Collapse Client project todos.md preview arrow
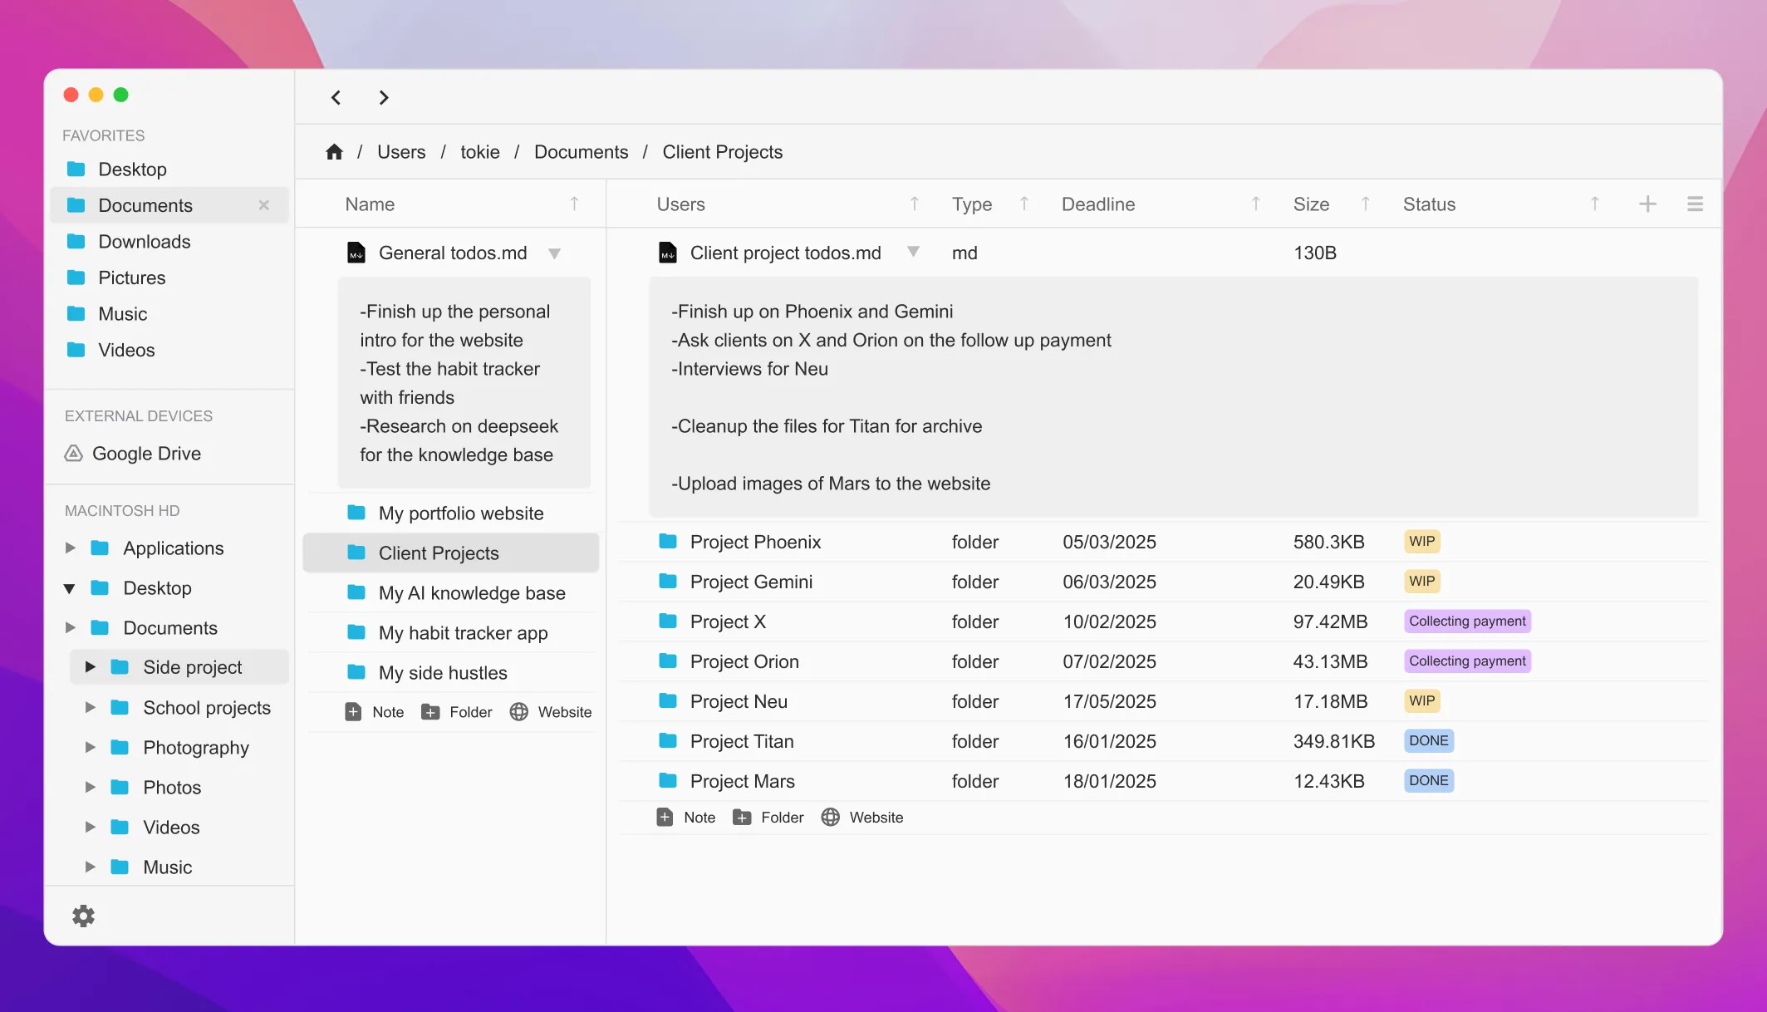Viewport: 1767px width, 1012px height. (913, 252)
